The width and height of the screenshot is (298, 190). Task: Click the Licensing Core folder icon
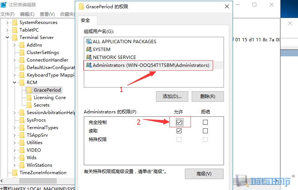pyautogui.click(x=29, y=98)
